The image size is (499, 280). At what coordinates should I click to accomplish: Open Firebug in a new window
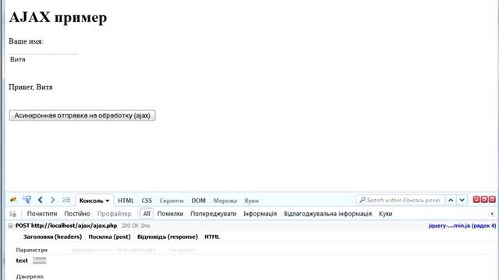click(x=484, y=199)
